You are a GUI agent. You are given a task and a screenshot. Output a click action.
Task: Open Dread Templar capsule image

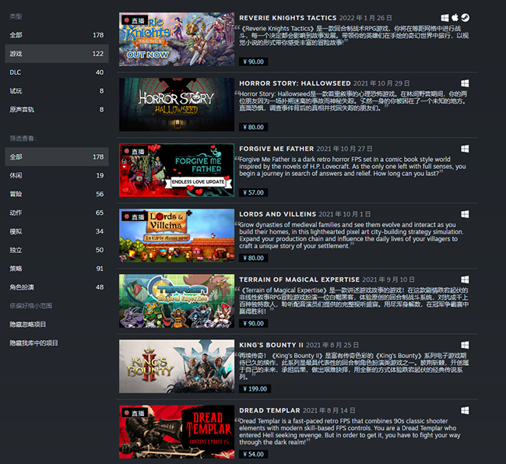177,432
